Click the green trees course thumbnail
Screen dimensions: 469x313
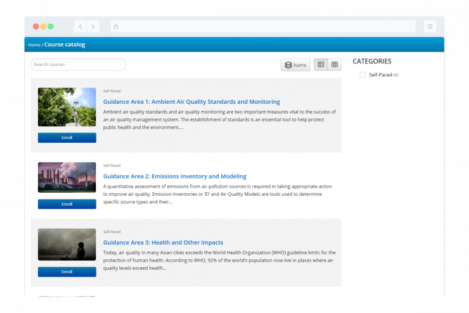click(x=67, y=107)
